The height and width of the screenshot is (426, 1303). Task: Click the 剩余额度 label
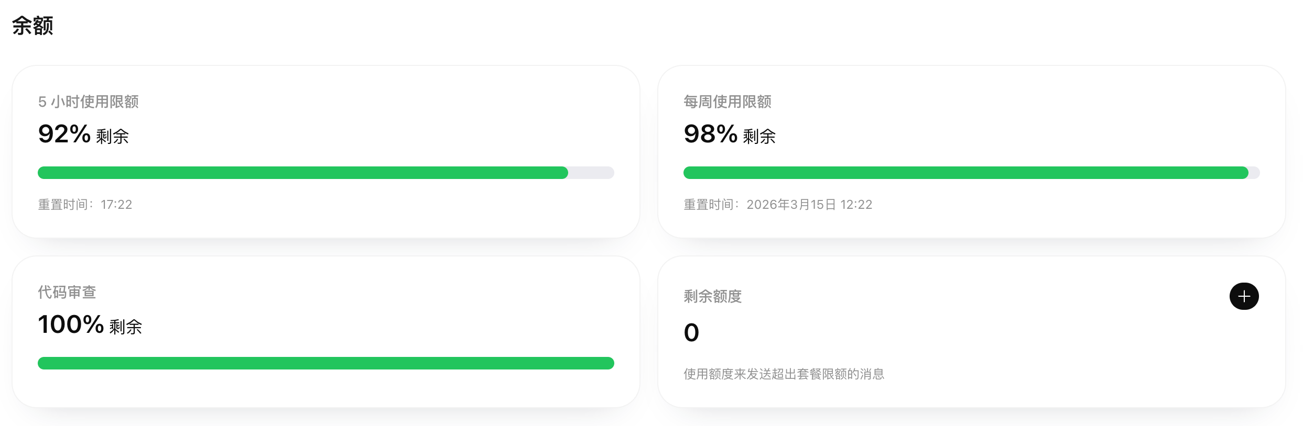pyautogui.click(x=713, y=296)
